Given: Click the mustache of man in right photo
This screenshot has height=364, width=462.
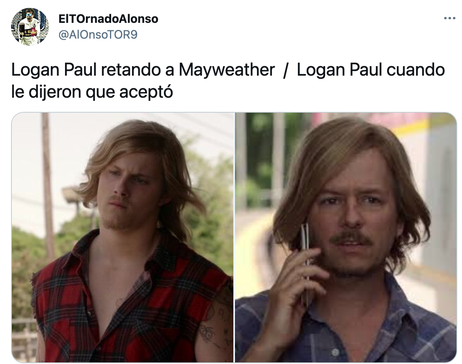Looking at the screenshot, I should pyautogui.click(x=350, y=237).
